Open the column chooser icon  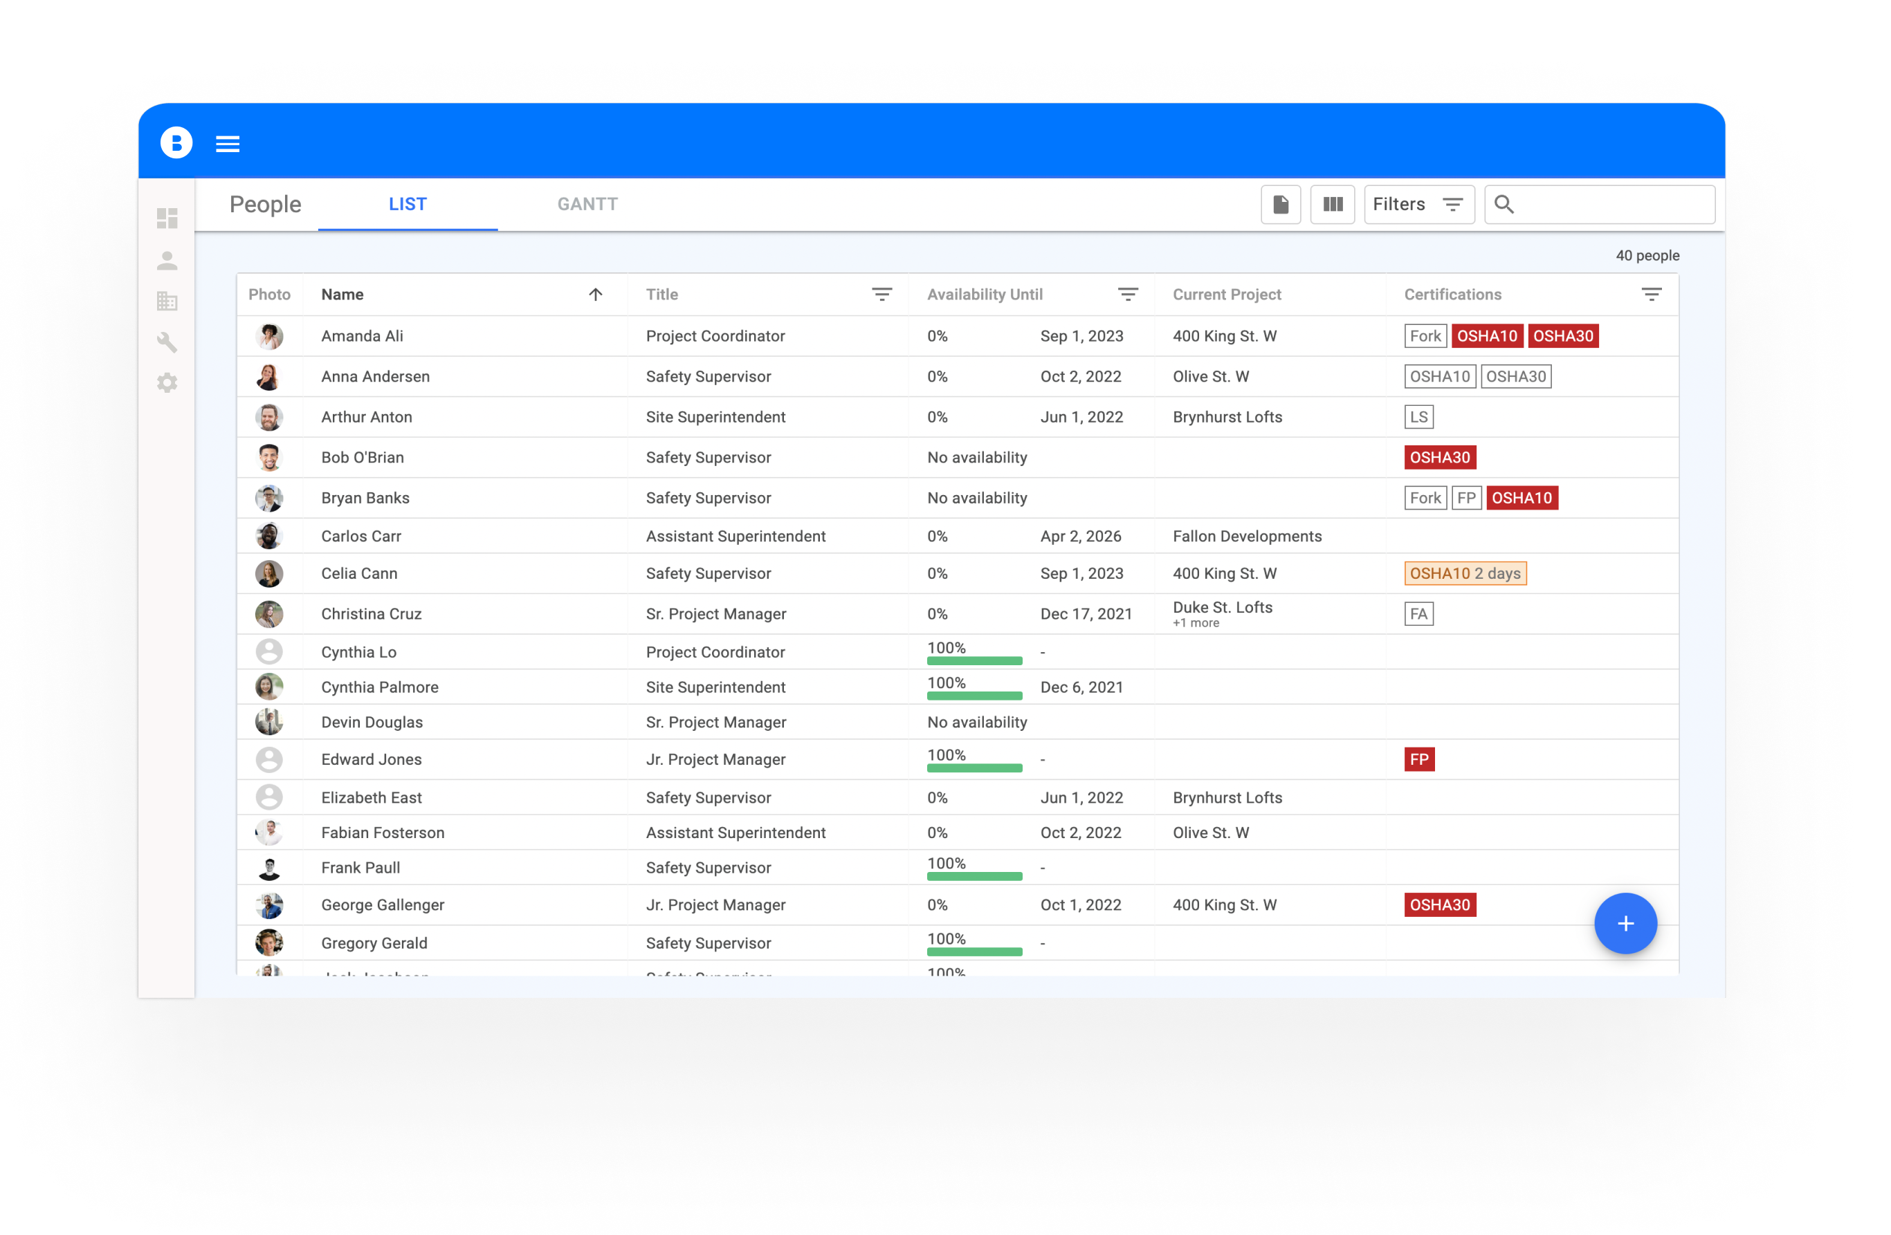[1333, 205]
